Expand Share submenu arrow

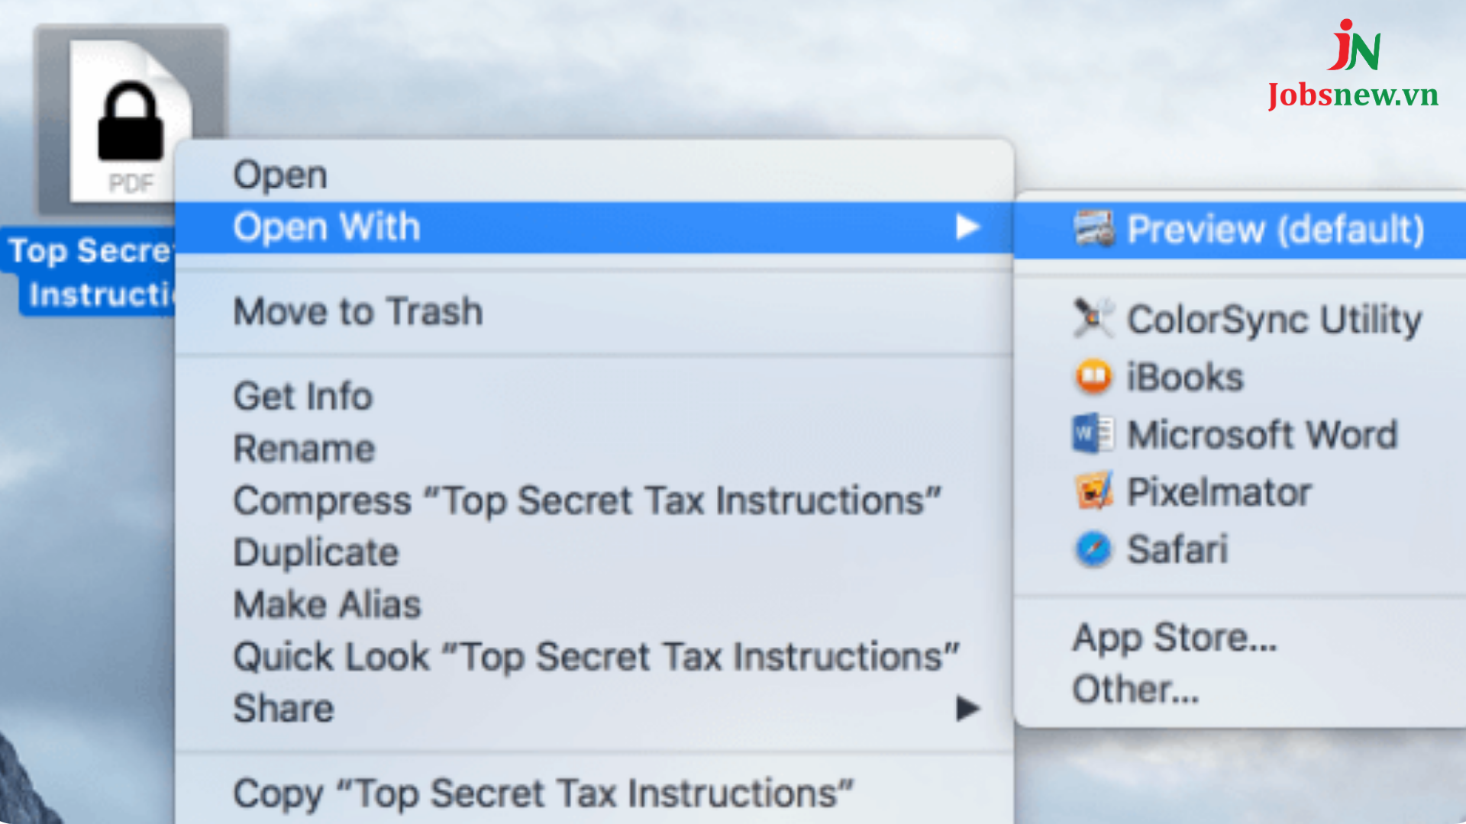pyautogui.click(x=964, y=710)
